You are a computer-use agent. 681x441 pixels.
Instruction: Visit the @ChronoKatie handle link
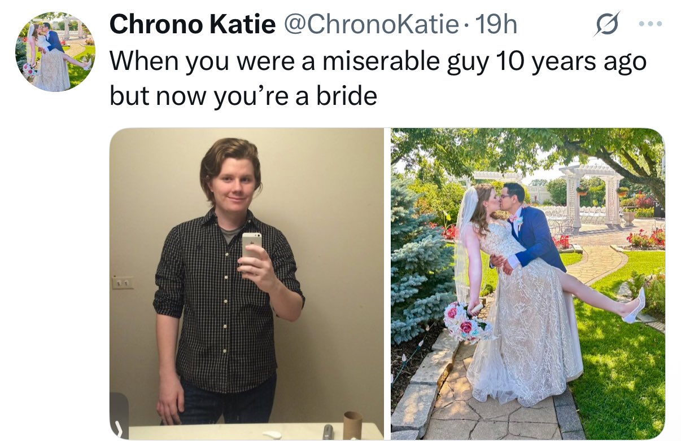[369, 25]
